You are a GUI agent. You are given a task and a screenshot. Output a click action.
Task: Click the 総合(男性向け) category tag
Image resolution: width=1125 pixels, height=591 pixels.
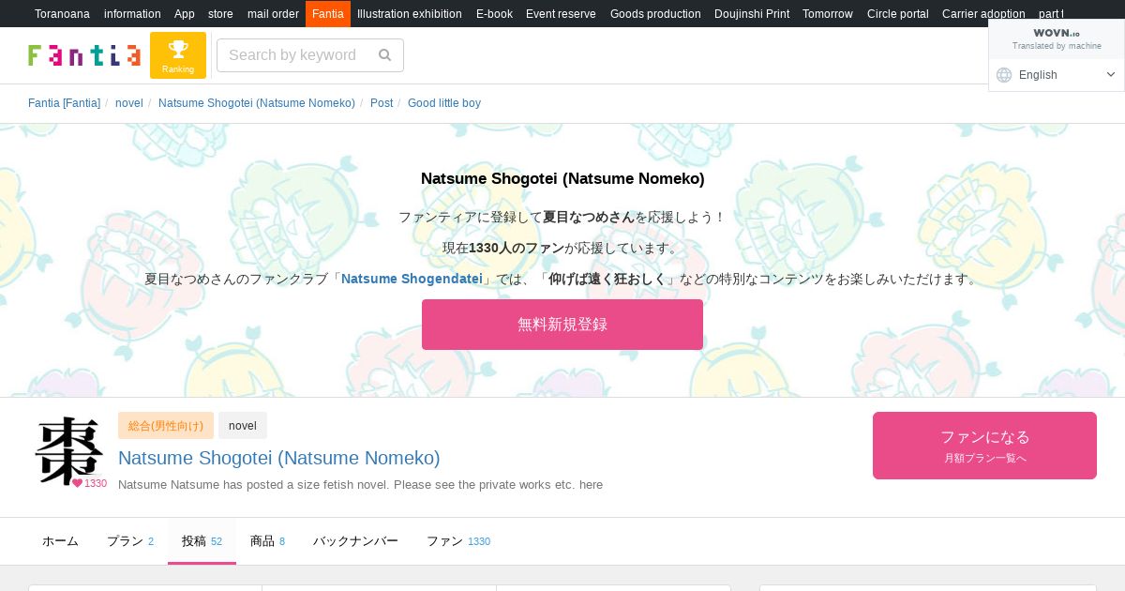[x=166, y=426]
